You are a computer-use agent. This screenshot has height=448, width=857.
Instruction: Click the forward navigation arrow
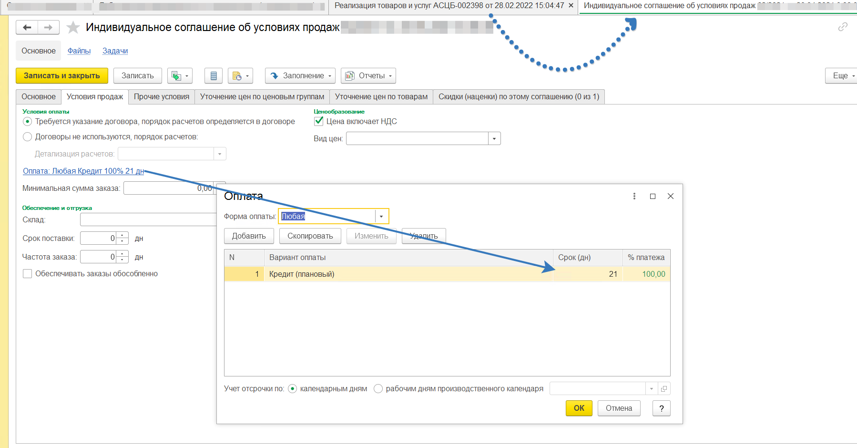[x=48, y=28]
